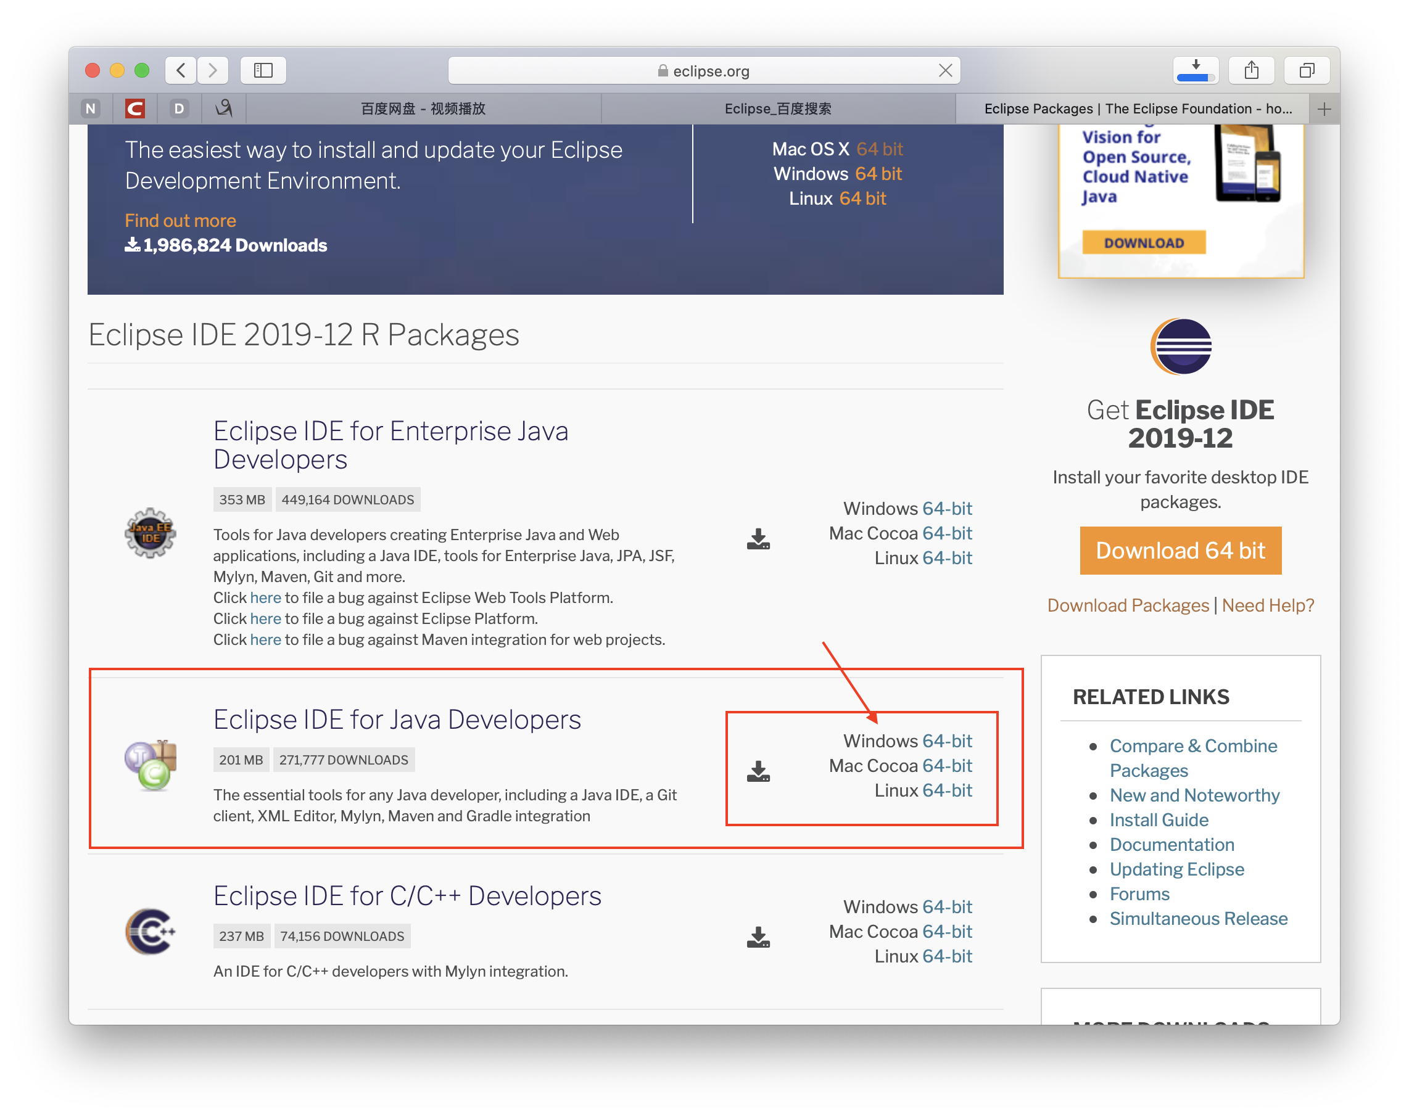
Task: Click the 74,156 DOWNLOADS badge
Action: 342,937
